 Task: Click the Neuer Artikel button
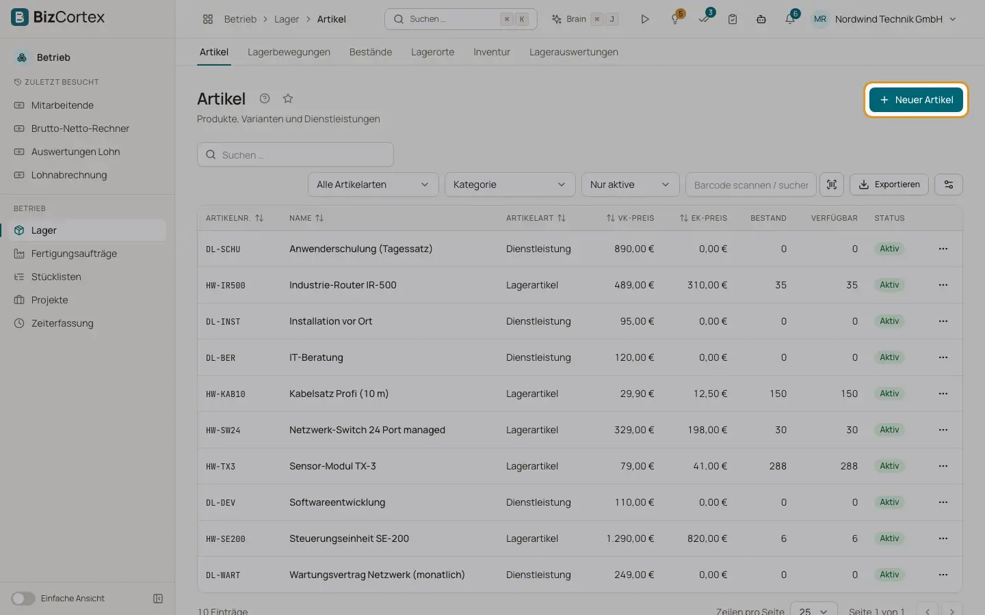pos(916,100)
